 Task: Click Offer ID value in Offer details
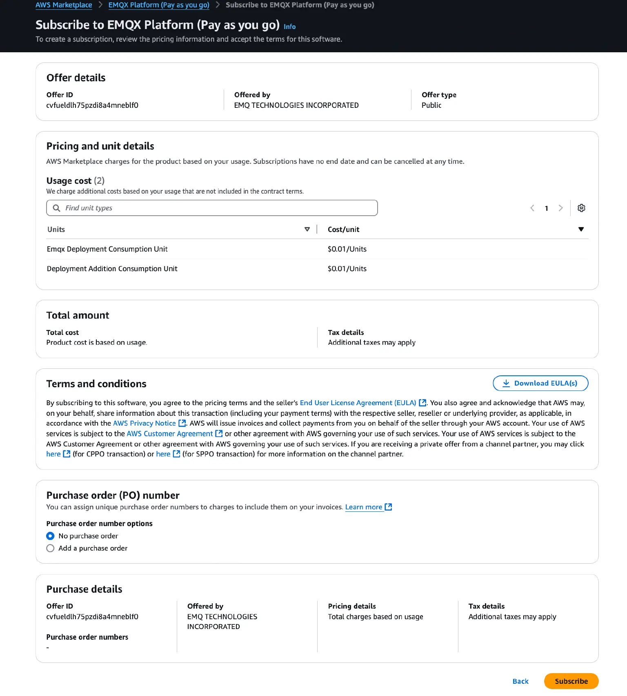click(x=92, y=105)
